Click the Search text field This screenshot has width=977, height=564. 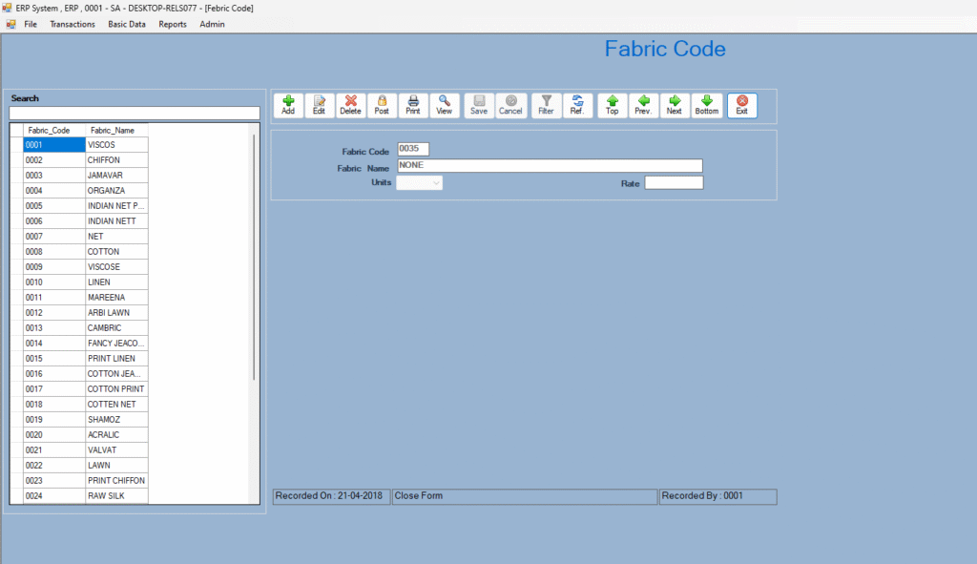tap(134, 113)
